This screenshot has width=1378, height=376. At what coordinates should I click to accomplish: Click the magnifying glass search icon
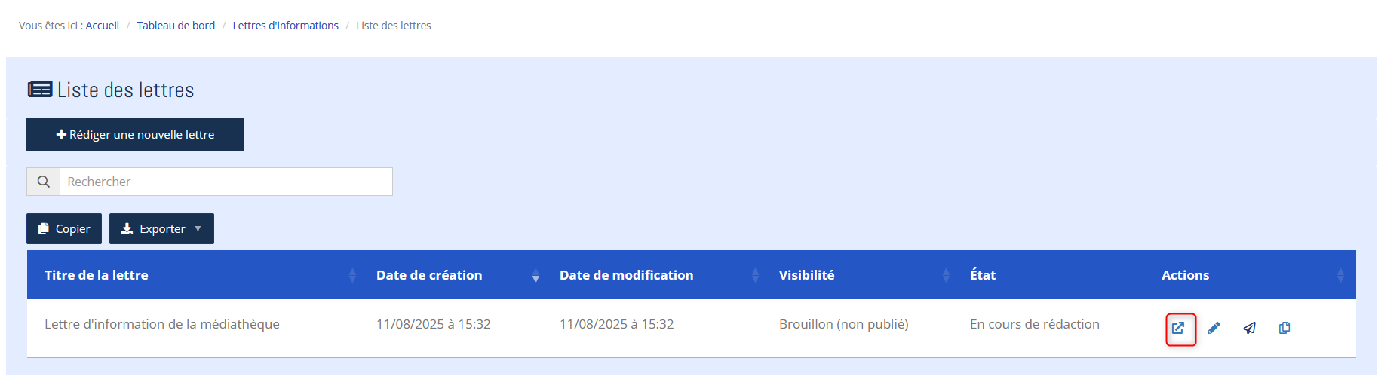[44, 182]
